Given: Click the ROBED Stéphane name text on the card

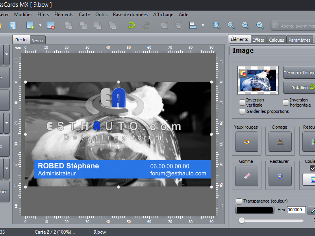Looking at the screenshot, I should tap(68, 166).
